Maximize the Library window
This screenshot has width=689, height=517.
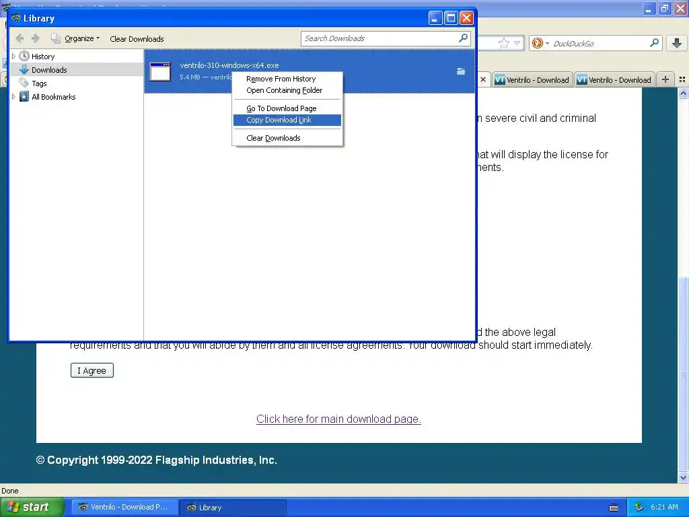point(451,18)
